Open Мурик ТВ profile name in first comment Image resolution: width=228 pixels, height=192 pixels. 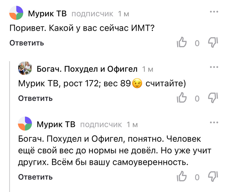[47, 14]
